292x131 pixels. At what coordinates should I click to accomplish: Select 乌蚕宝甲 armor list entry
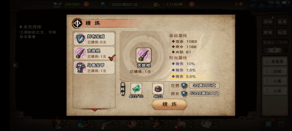click(94, 68)
